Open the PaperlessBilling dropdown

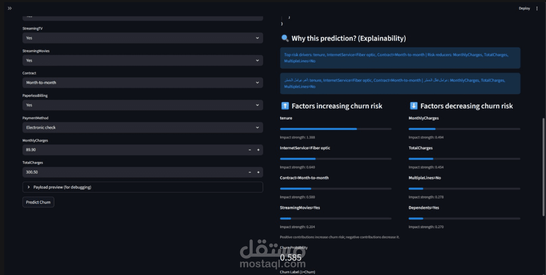point(143,105)
